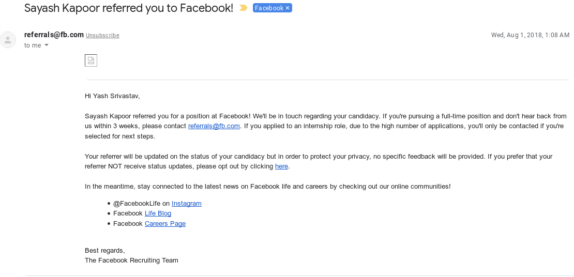Screen dimensions: 574x277
Task: Click the sender avatar icon
Action: [x=8, y=40]
